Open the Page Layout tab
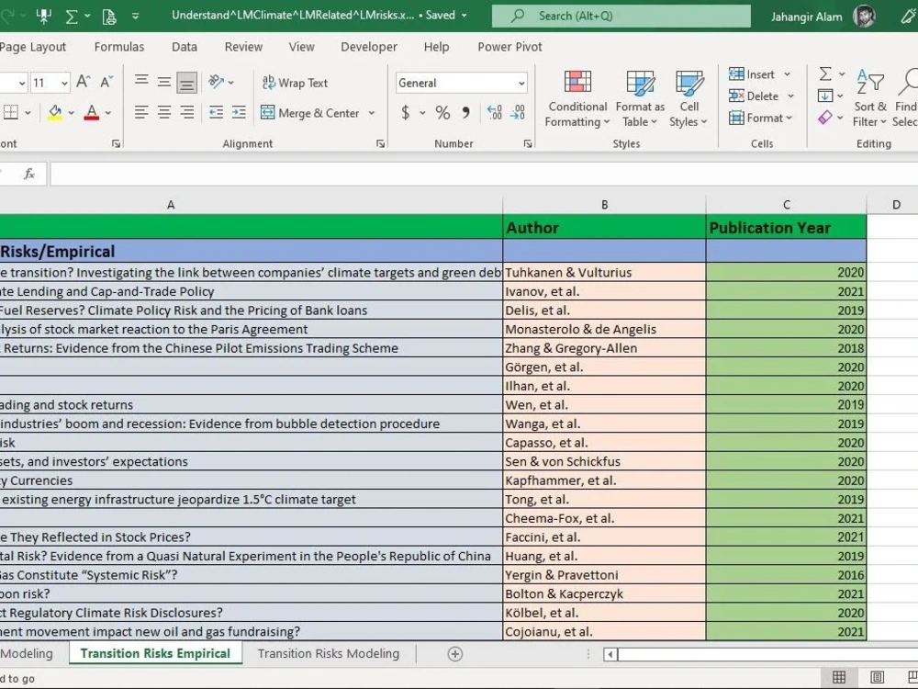Viewport: 918px width, 689px height. [x=32, y=47]
